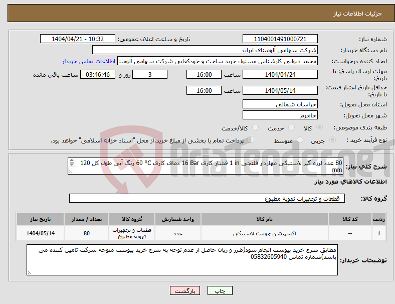The image size is (395, 304).
Task: Select the کالا/خدمت radio button
Action: click(x=255, y=127)
